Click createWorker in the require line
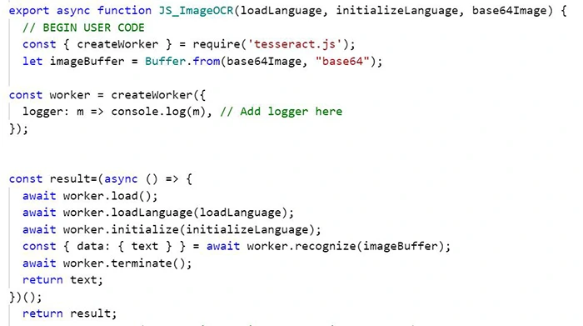This screenshot has width=583, height=326. (x=117, y=44)
